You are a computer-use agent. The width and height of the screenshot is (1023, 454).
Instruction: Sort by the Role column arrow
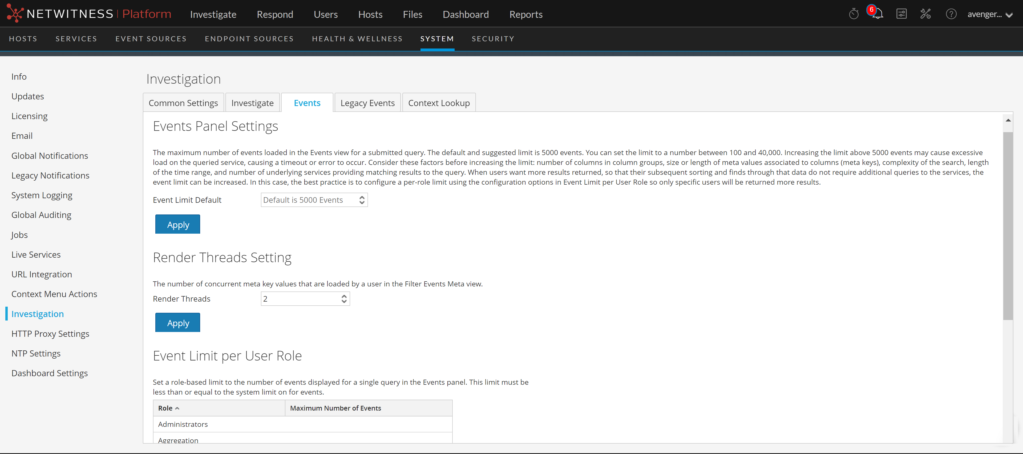(177, 408)
